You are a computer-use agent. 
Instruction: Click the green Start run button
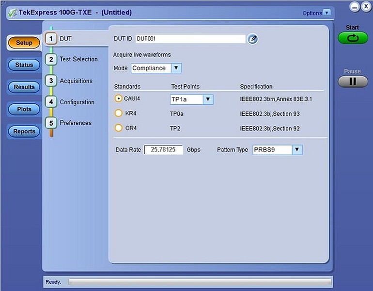coord(353,38)
